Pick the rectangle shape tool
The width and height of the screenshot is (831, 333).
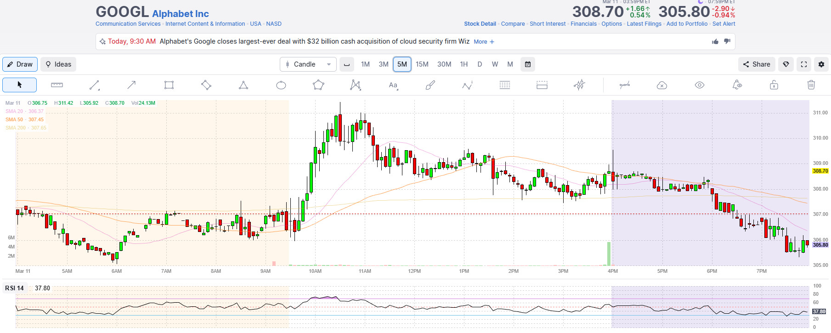point(169,85)
